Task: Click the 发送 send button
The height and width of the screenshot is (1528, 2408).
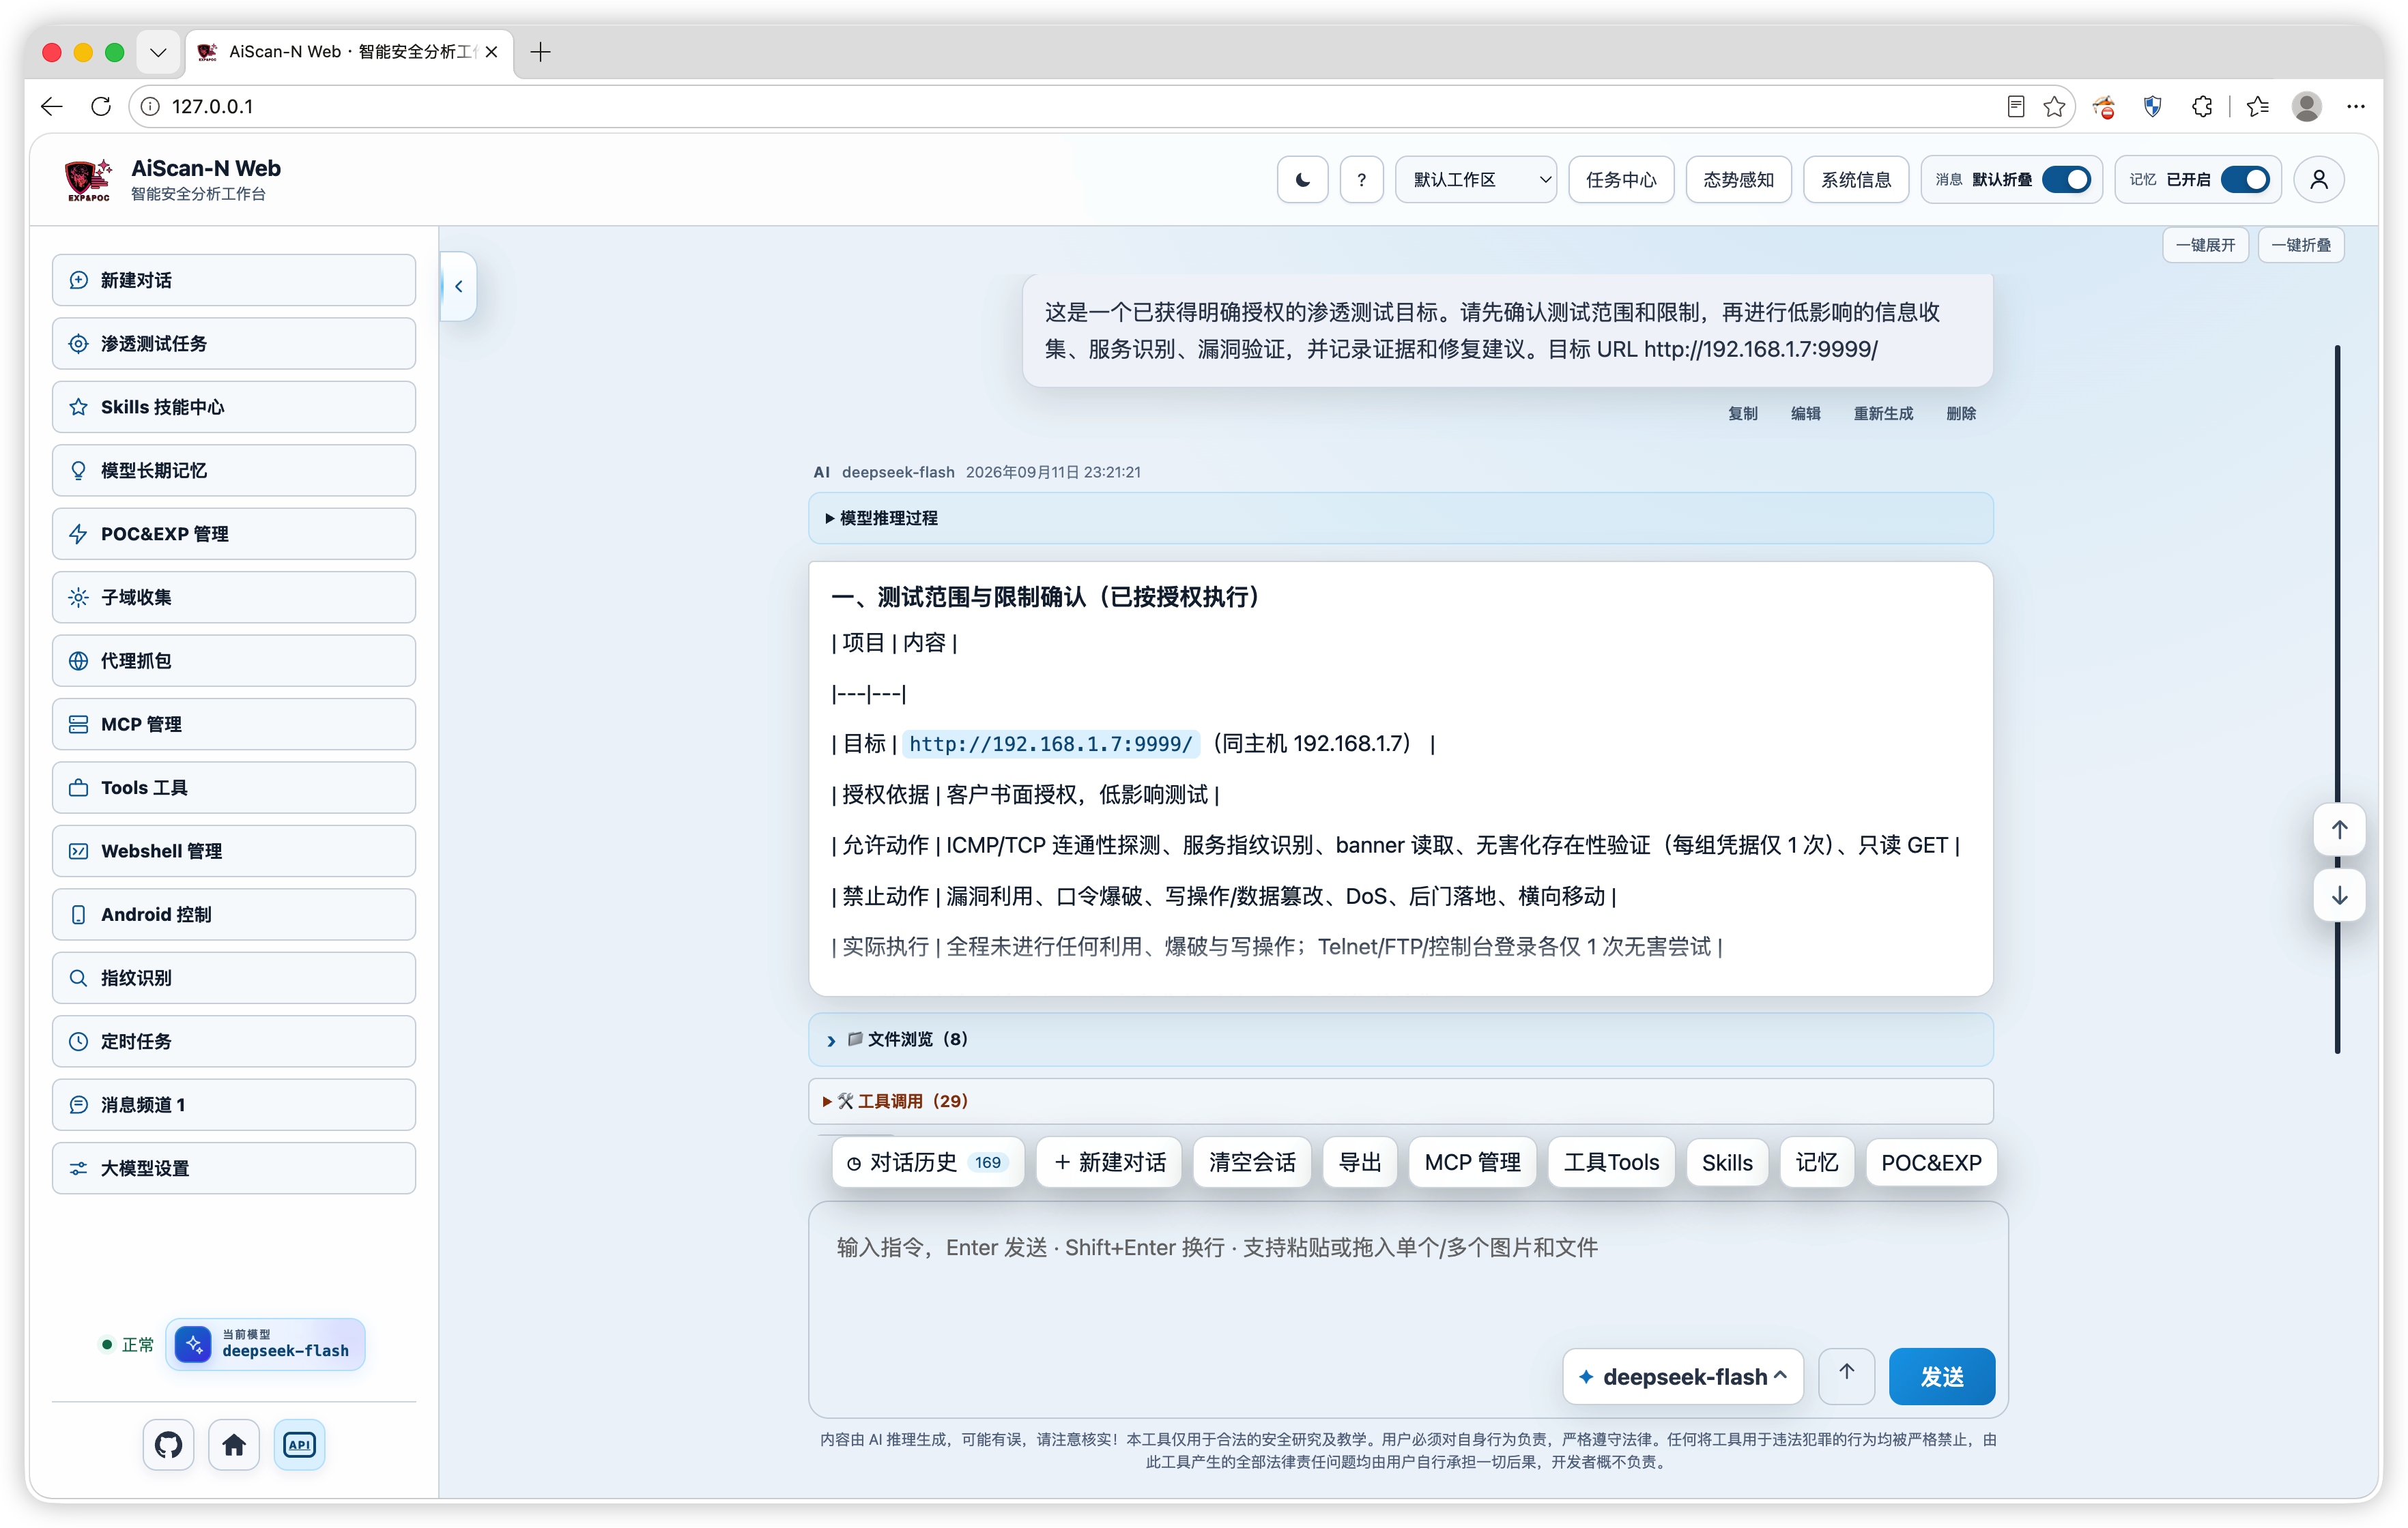Action: pyautogui.click(x=1941, y=1376)
